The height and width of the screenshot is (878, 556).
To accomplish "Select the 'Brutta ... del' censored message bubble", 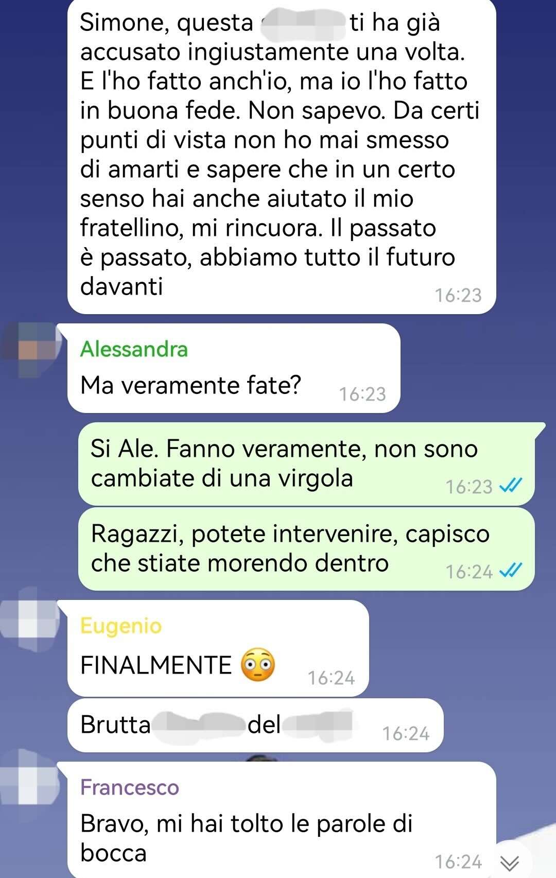I will click(255, 725).
